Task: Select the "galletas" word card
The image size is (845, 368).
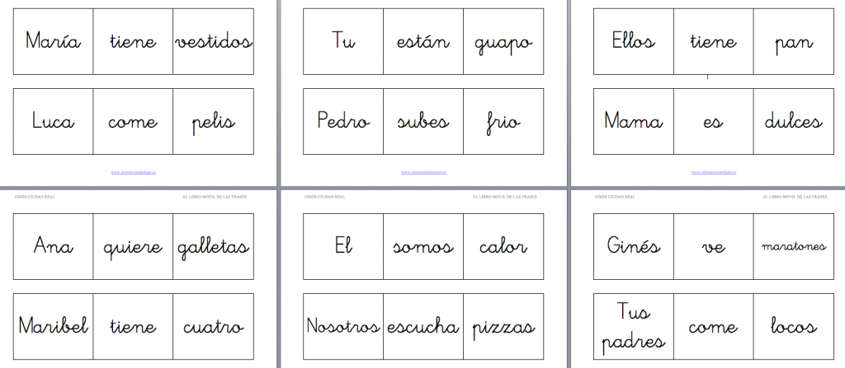Action: (213, 246)
